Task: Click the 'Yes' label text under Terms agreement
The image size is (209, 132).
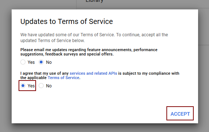Action: coord(31,86)
